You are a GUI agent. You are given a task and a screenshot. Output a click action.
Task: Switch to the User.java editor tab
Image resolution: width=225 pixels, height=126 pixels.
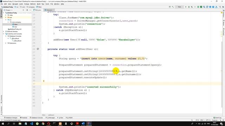click(x=49, y=10)
